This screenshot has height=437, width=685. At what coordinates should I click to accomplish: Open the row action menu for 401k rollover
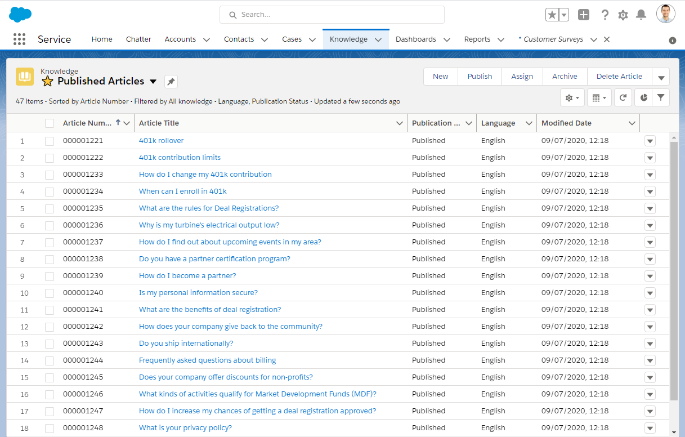pos(650,140)
